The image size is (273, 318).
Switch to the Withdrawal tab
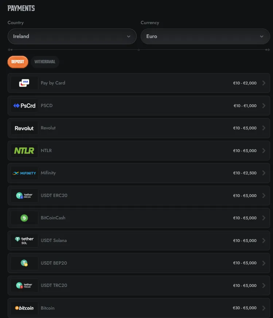[45, 62]
